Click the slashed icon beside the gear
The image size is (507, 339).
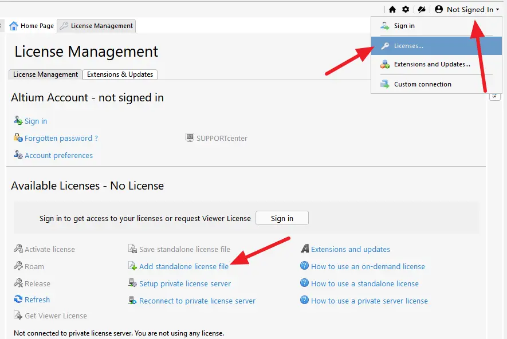tap(421, 9)
